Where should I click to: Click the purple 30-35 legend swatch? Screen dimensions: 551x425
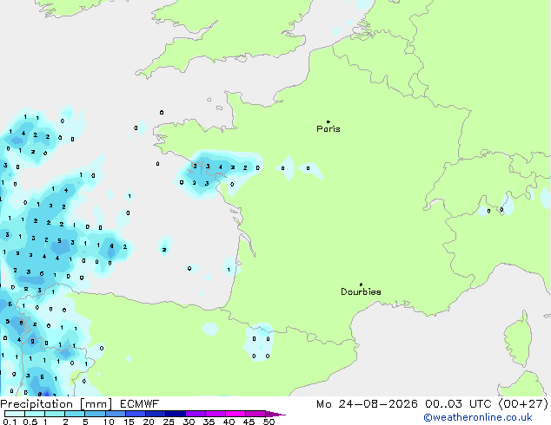point(196,414)
